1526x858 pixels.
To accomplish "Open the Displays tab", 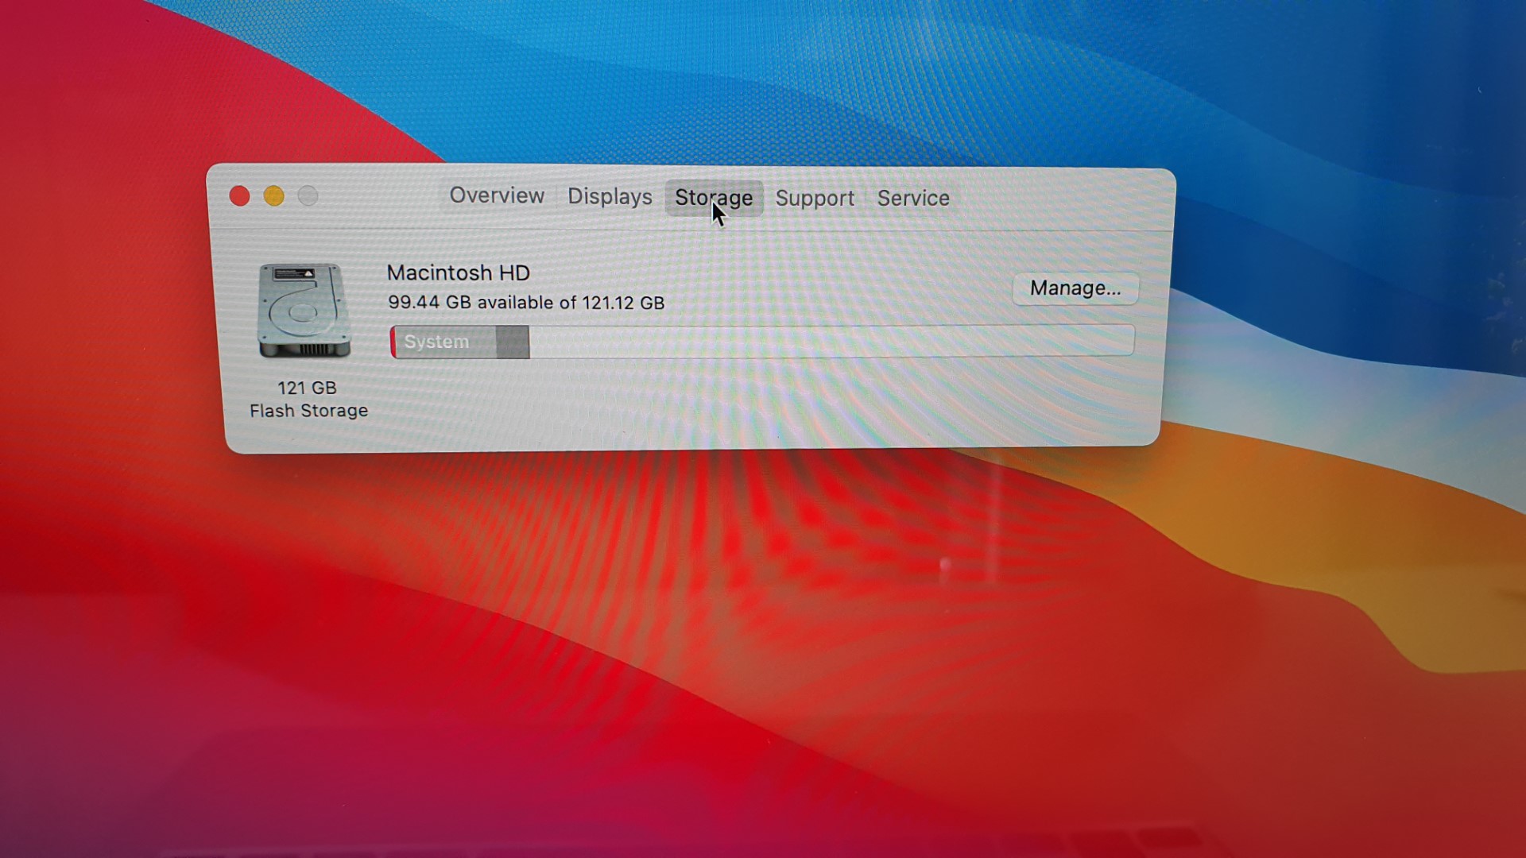I will [x=610, y=196].
